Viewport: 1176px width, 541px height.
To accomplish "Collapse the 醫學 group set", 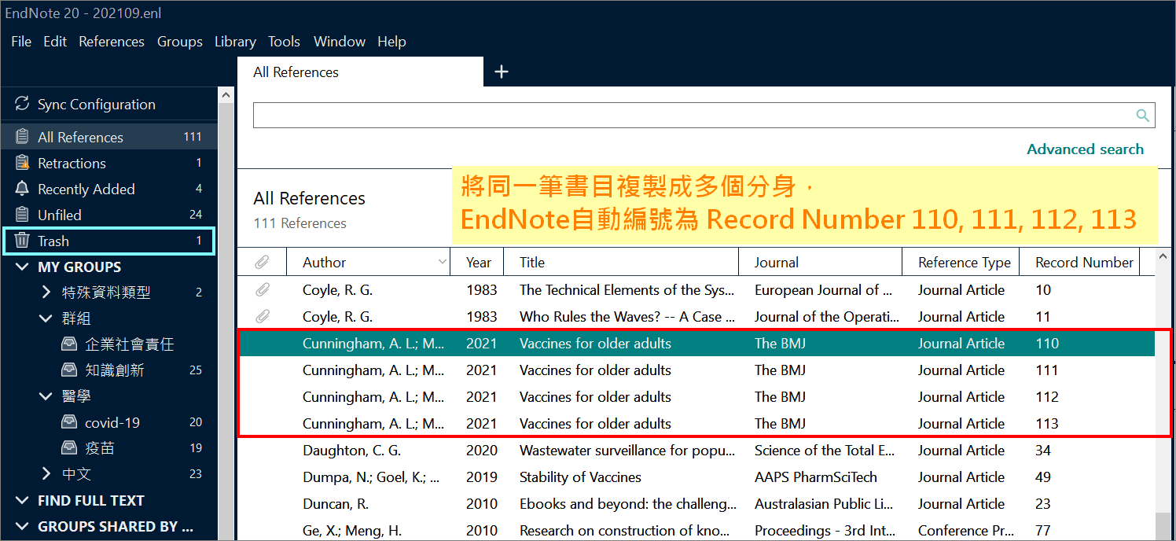I will pyautogui.click(x=46, y=396).
